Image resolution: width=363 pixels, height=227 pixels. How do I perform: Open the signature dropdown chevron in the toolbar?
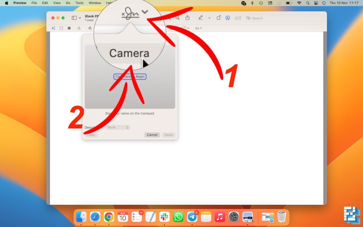[145, 12]
